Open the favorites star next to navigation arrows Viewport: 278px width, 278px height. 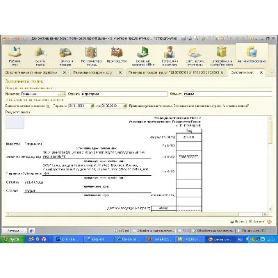coord(24,39)
